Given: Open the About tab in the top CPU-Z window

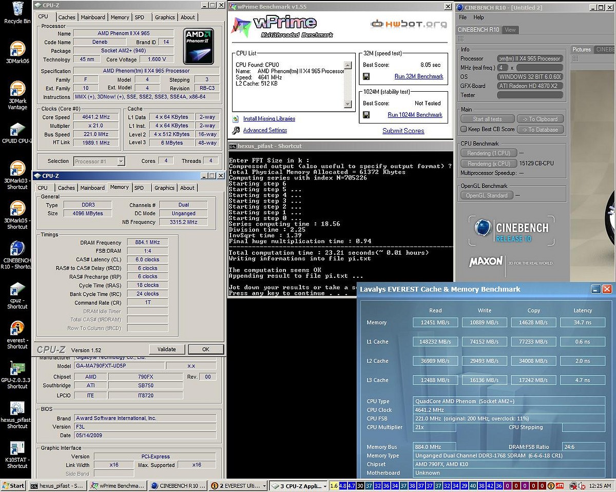Looking at the screenshot, I should pos(188,17).
